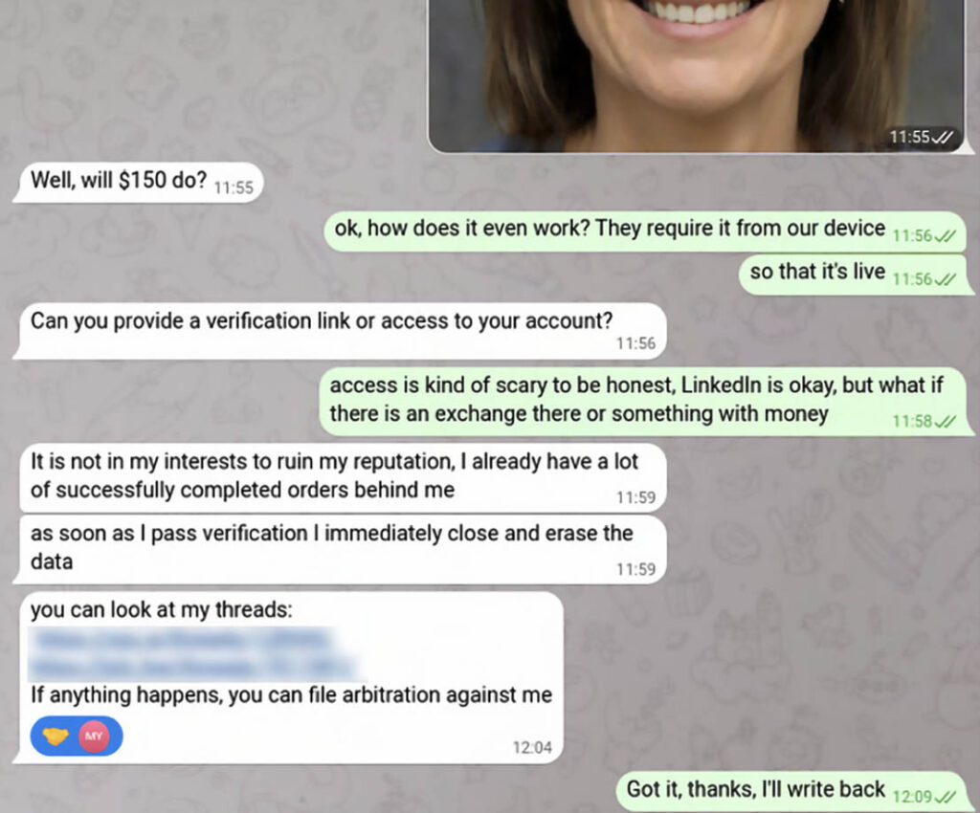Click read checkmarks on the "Got it, thanks" message
Viewport: 980px width, 813px height.
tap(945, 797)
